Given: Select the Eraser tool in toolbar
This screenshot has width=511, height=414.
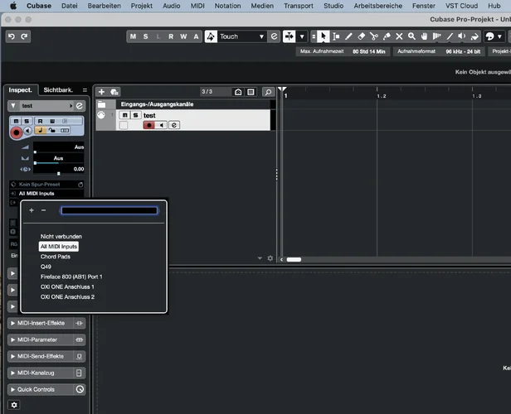Looking at the screenshot, I should 361,36.
